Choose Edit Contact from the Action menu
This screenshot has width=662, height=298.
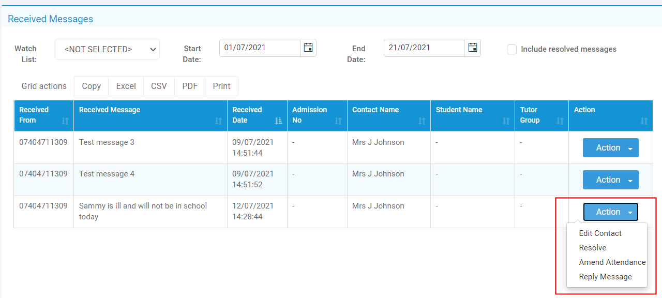(x=600, y=233)
